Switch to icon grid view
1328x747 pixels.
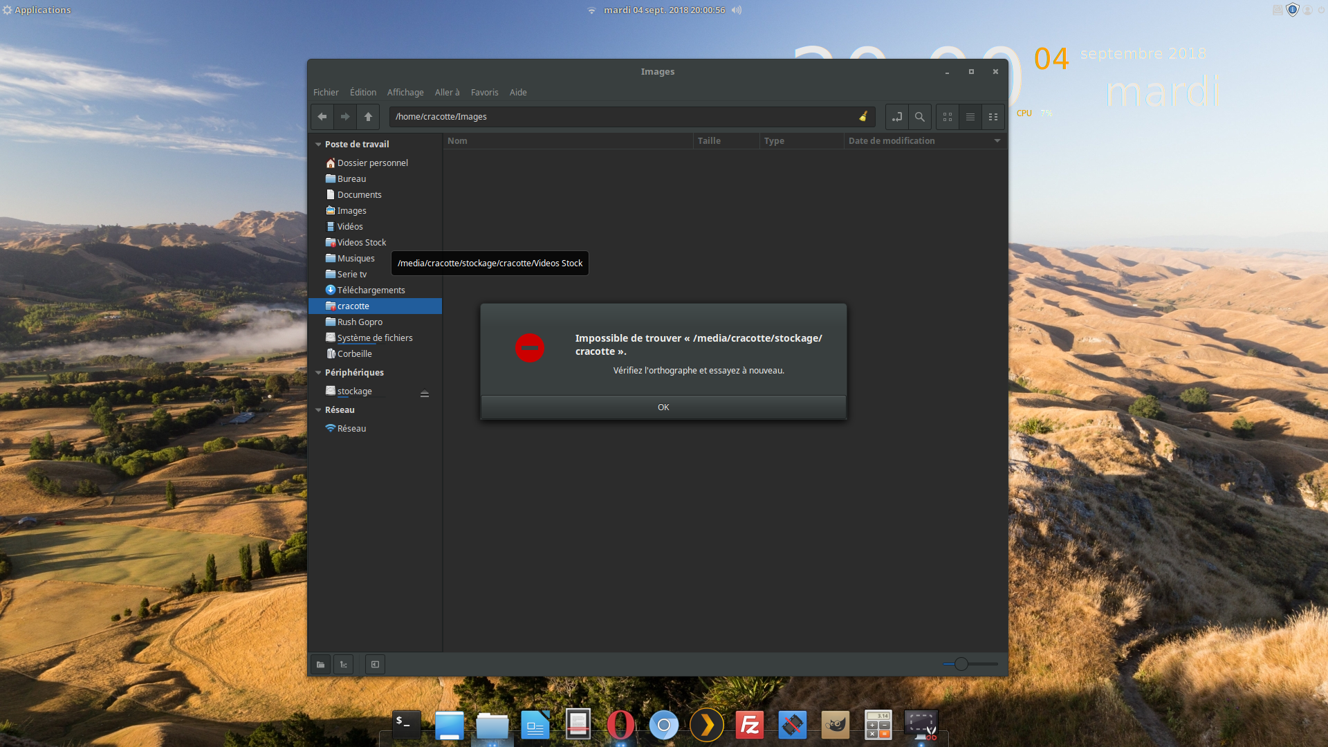948,117
